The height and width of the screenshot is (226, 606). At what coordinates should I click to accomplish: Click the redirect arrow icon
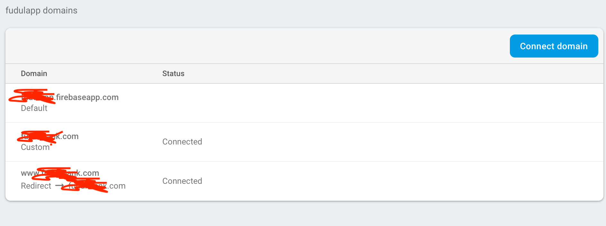[x=59, y=185]
